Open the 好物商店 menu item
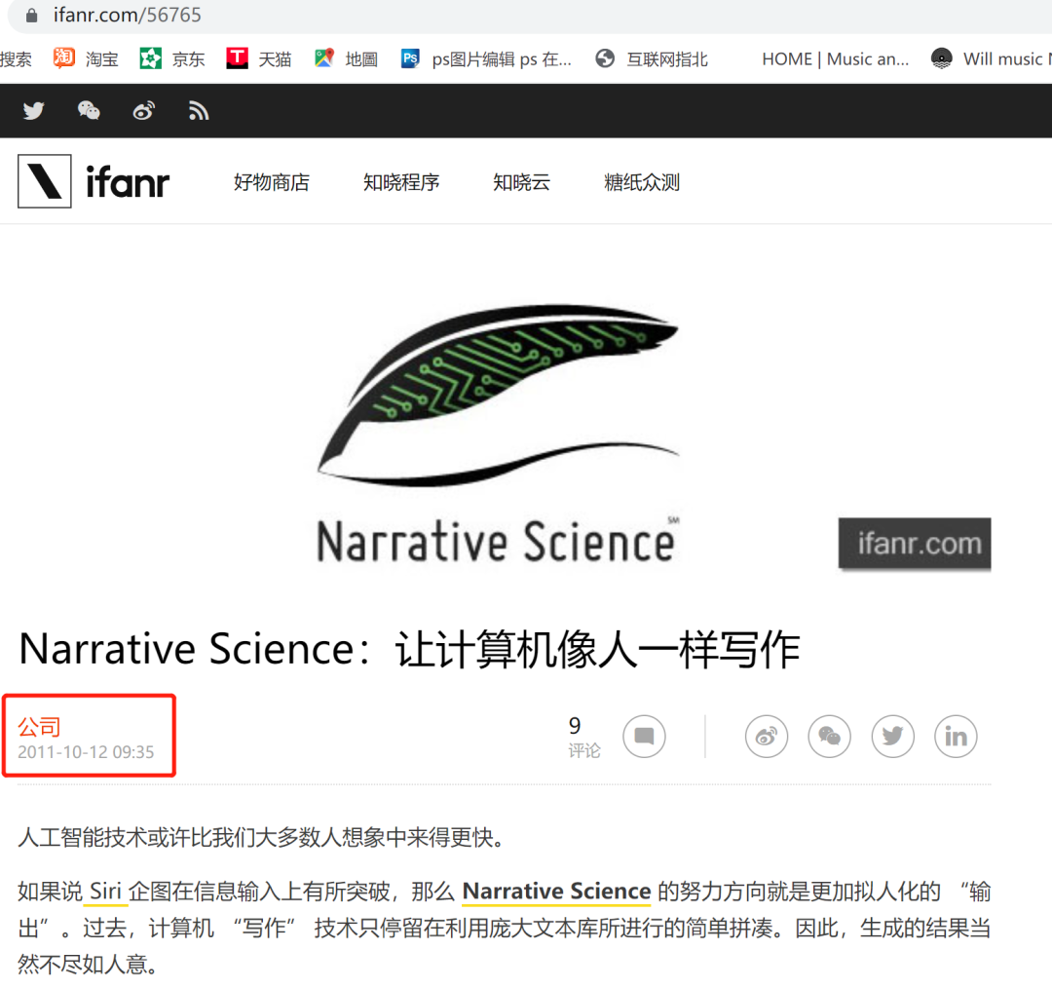The width and height of the screenshot is (1052, 988). click(272, 182)
